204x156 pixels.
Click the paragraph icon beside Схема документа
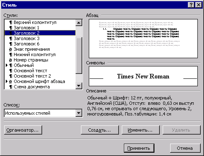point(11,87)
